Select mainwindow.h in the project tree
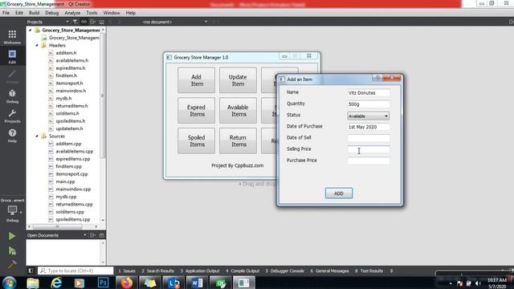The height and width of the screenshot is (289, 514). click(71, 91)
